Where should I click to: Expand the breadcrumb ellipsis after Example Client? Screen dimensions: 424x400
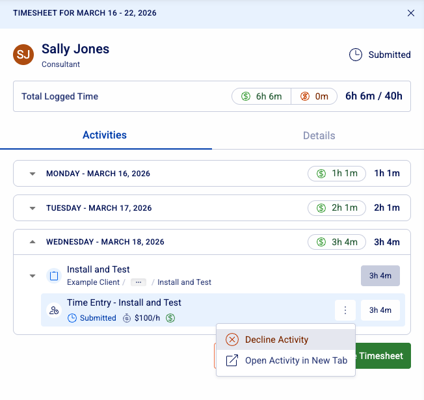click(139, 282)
